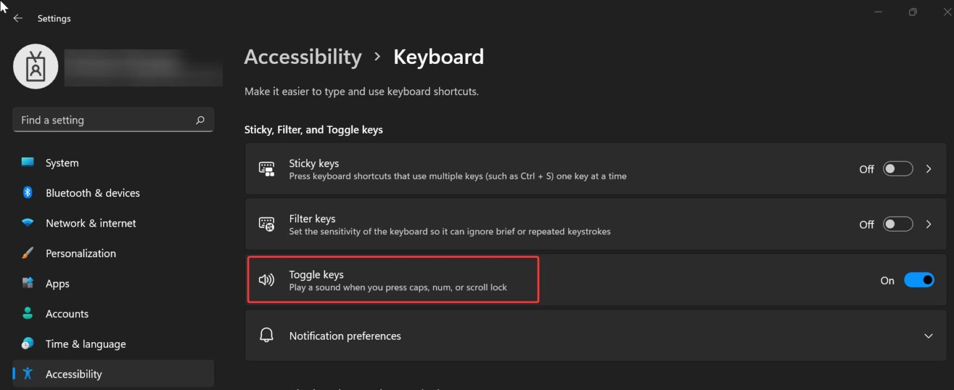Click the search magnifier icon
Screen dimensions: 954x390
pos(200,120)
